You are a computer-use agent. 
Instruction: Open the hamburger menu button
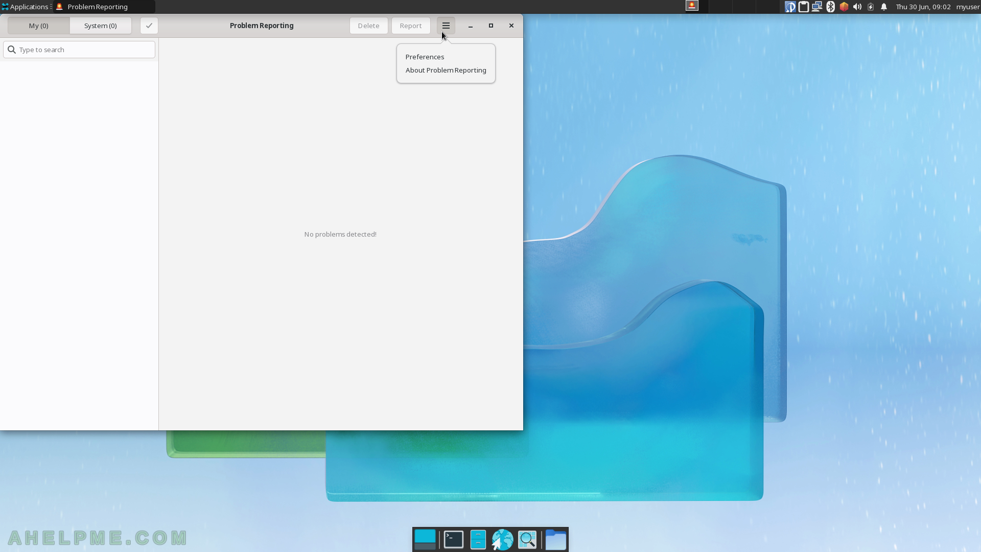(446, 26)
